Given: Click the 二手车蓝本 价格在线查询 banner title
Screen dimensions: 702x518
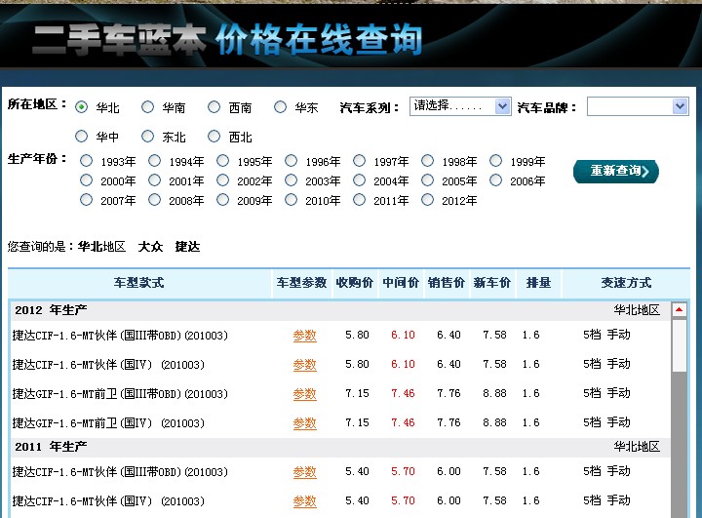Looking at the screenshot, I should pyautogui.click(x=227, y=39).
